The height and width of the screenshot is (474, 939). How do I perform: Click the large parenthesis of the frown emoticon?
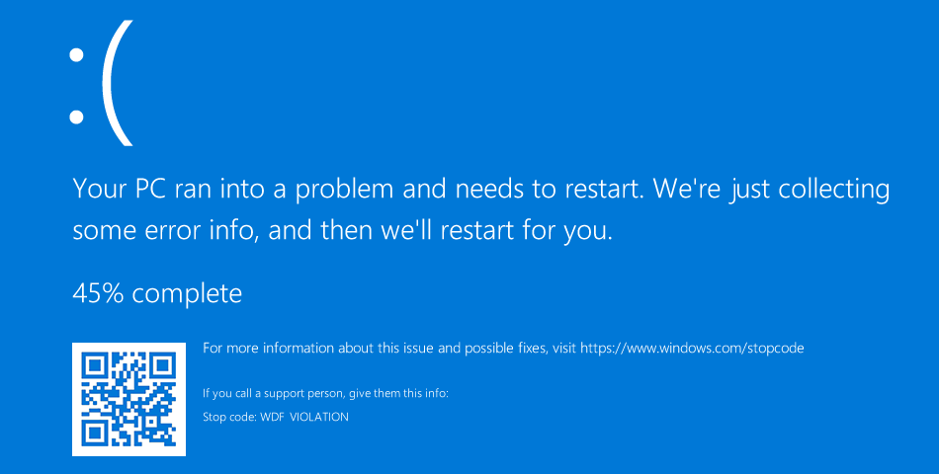click(x=118, y=83)
